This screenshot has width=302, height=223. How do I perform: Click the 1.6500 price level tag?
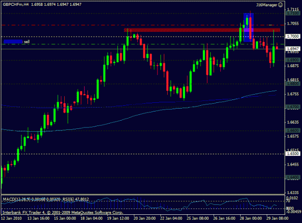click(x=293, y=153)
